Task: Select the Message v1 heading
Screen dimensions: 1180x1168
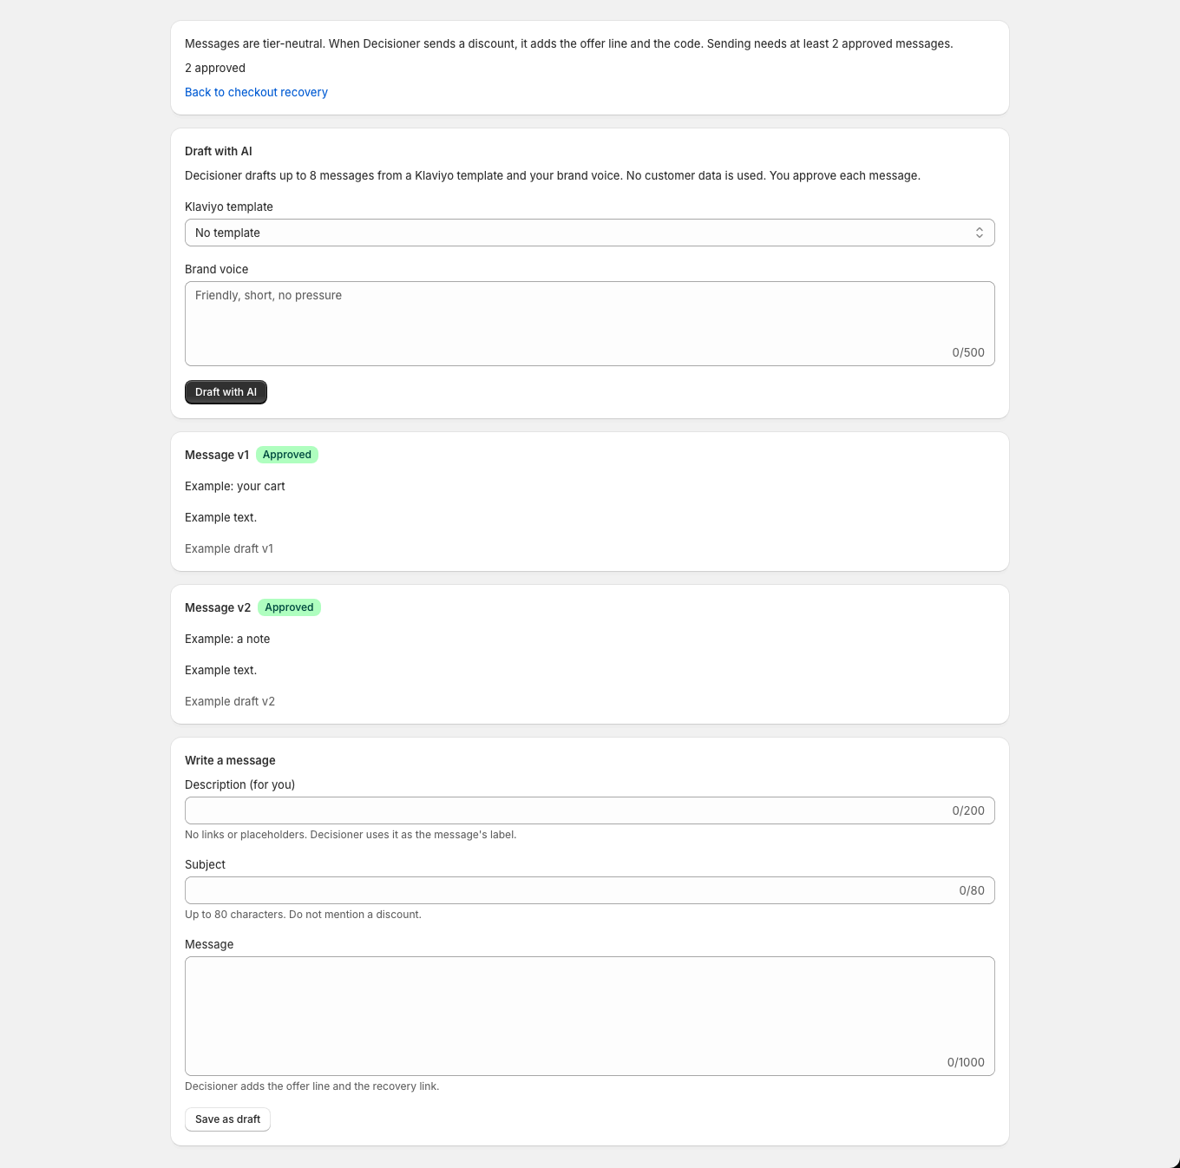Action: 217,455
